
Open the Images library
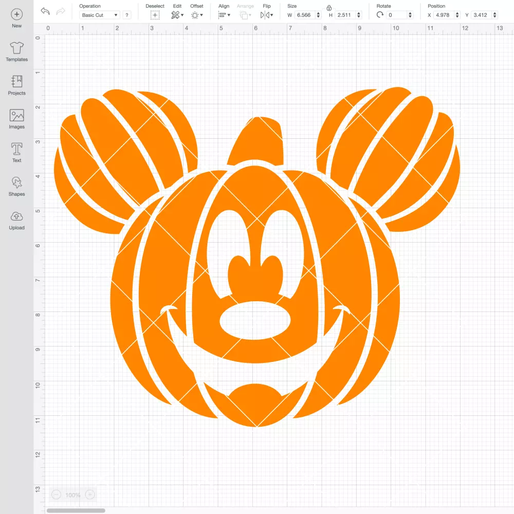pyautogui.click(x=17, y=119)
